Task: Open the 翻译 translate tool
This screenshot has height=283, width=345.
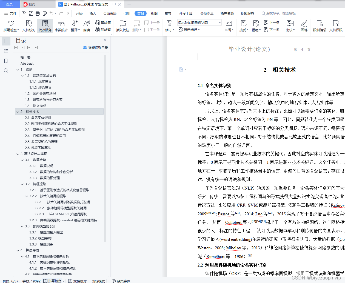Action: (75, 26)
